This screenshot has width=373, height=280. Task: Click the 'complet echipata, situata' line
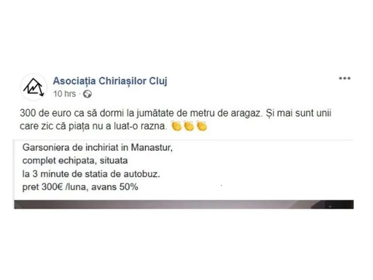(75, 161)
